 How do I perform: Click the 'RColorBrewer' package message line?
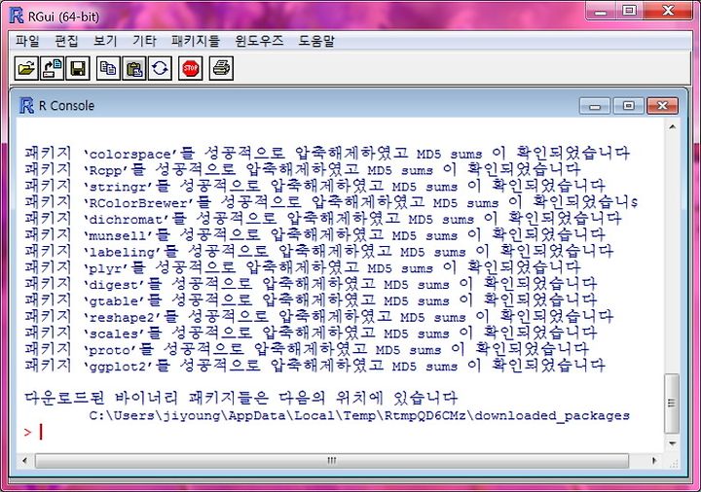pyautogui.click(x=331, y=202)
